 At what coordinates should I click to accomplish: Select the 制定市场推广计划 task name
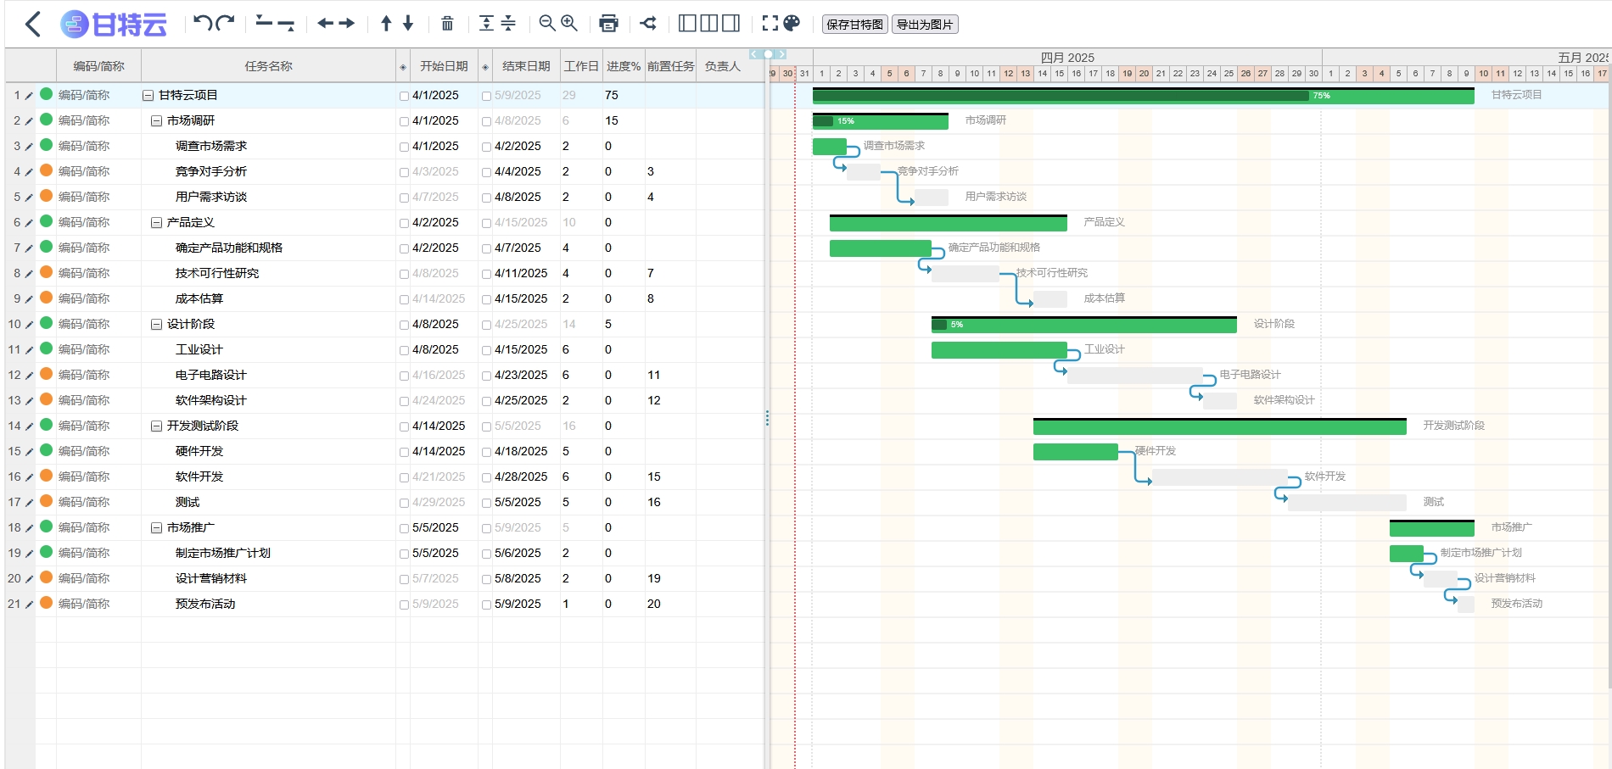click(223, 553)
